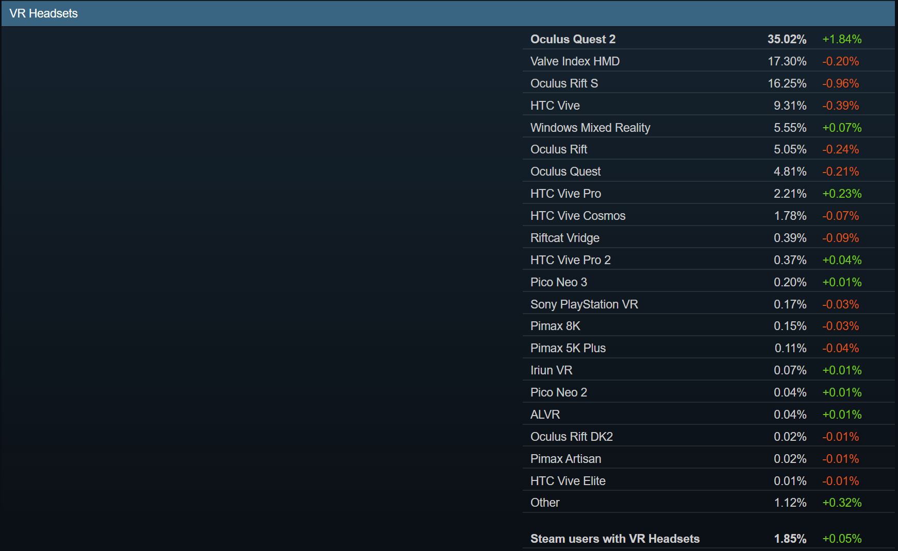Viewport: 898px width, 551px height.
Task: Click the Pimax 8K label
Action: tap(555, 326)
